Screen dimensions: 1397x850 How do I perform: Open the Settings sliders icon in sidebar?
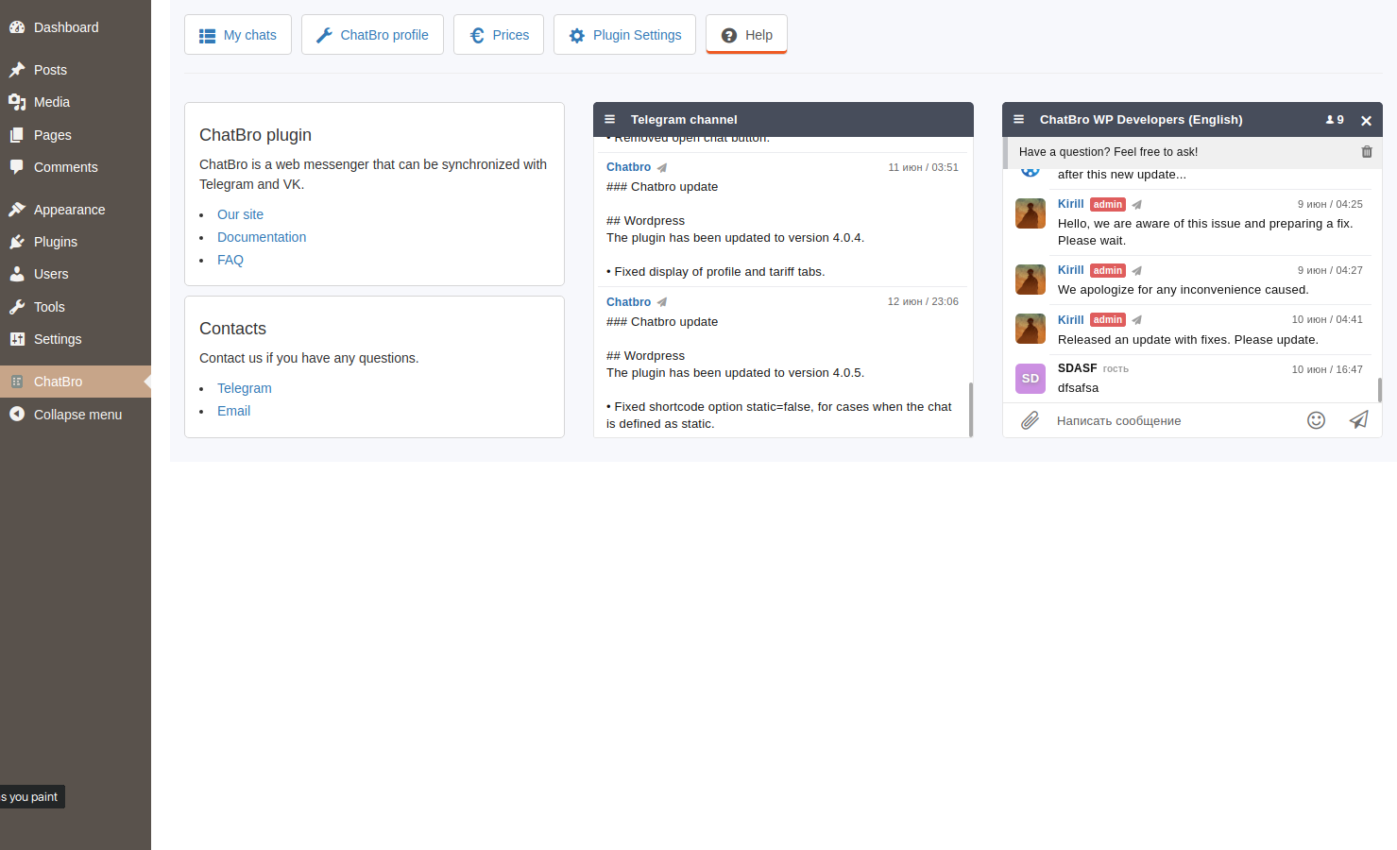coord(16,339)
